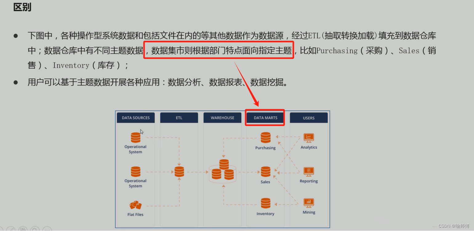Click the topmost Operational System database icon
Screen dimensions: 474x231
point(135,137)
